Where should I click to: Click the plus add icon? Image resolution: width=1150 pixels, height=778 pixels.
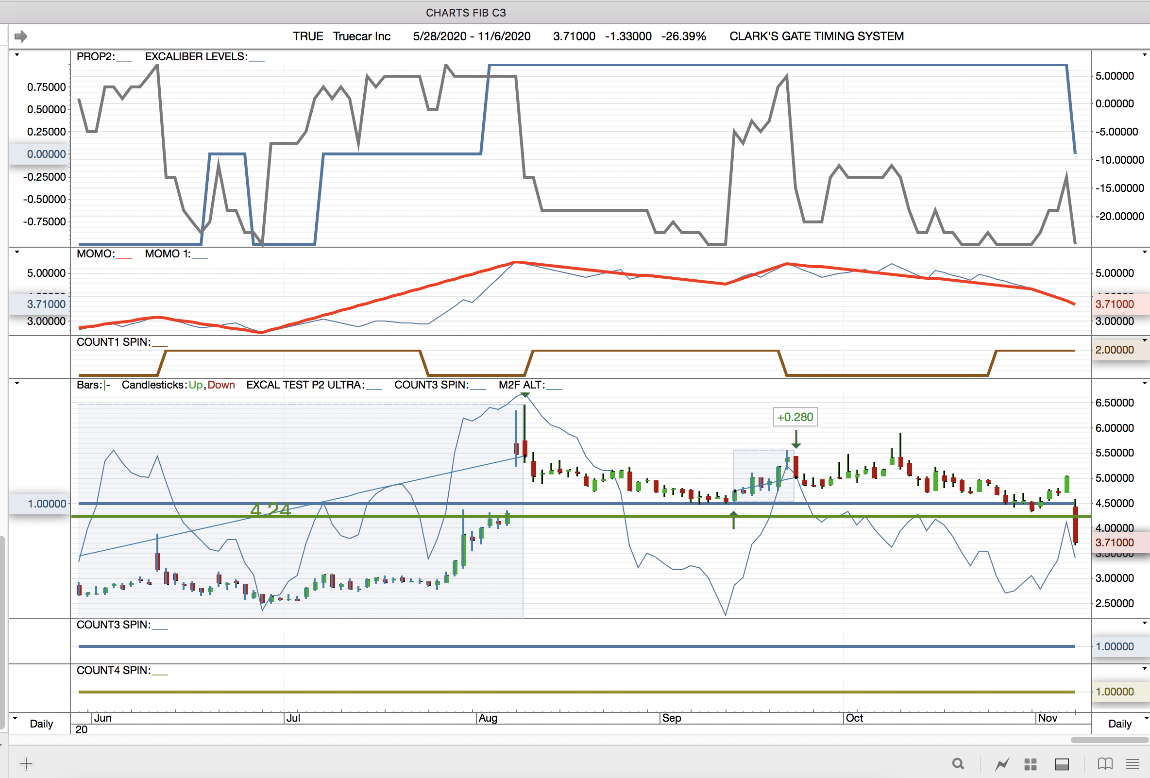[x=26, y=763]
